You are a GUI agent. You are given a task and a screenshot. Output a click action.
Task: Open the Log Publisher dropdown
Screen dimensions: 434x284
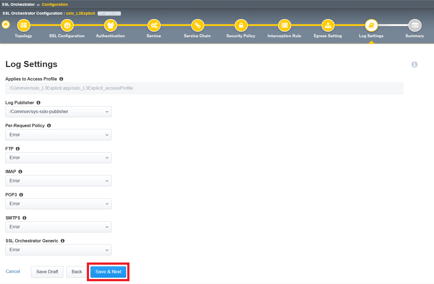[58, 112]
